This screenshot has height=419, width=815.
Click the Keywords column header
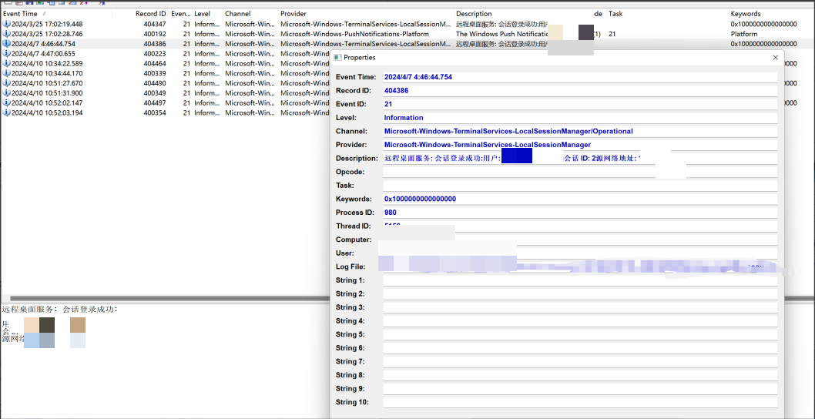[746, 14]
